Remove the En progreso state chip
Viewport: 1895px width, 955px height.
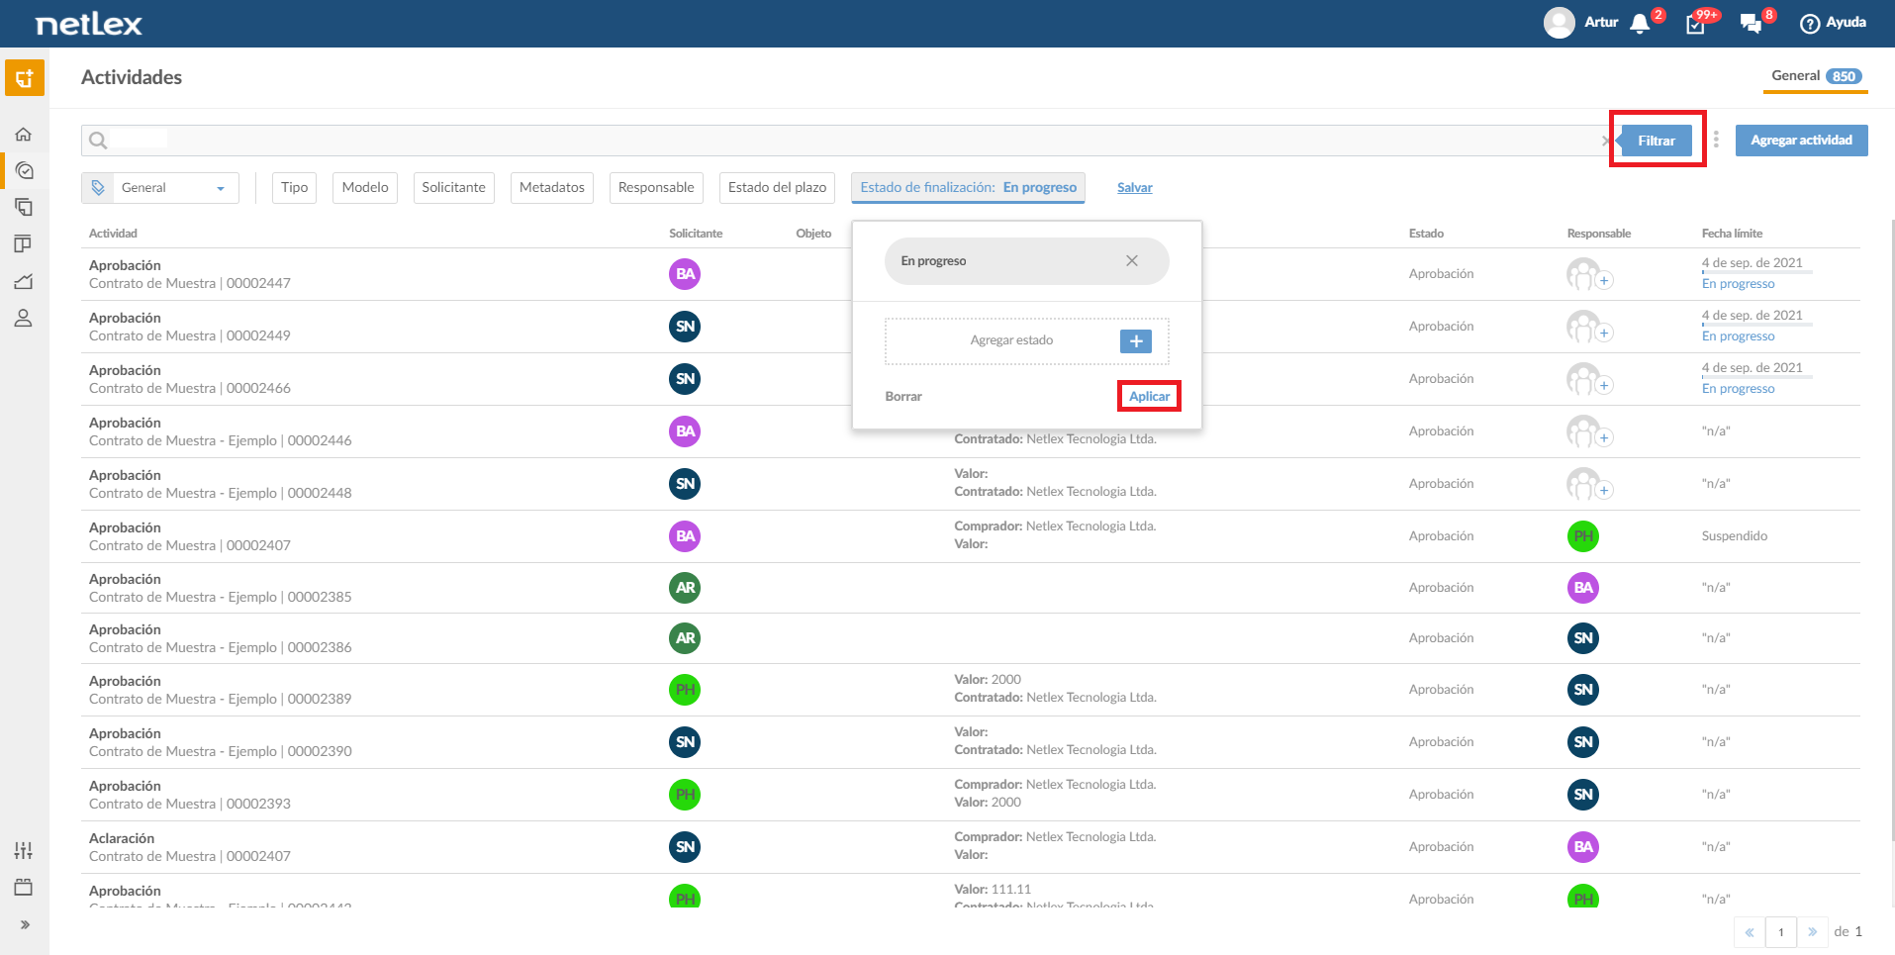coord(1132,261)
